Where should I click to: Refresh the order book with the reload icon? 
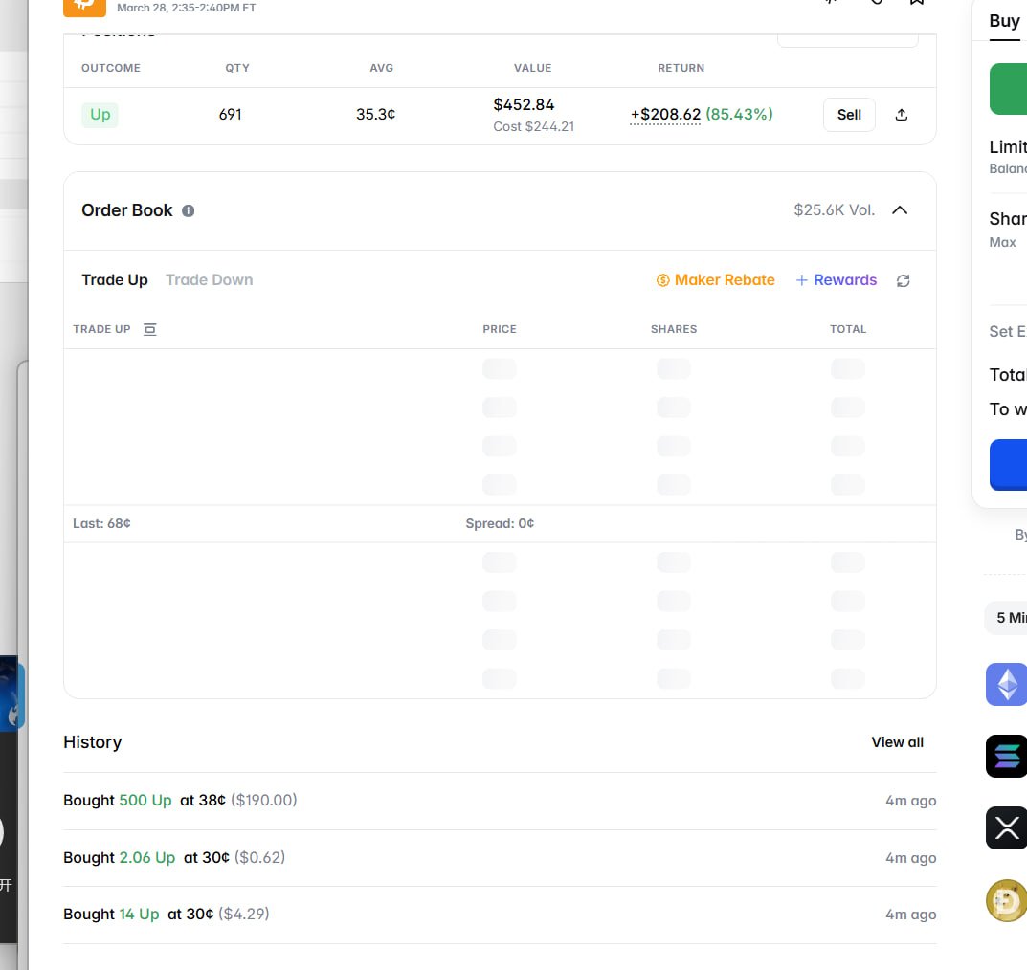click(904, 281)
